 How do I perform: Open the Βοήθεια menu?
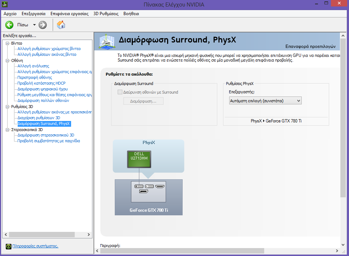pyautogui.click(x=131, y=14)
